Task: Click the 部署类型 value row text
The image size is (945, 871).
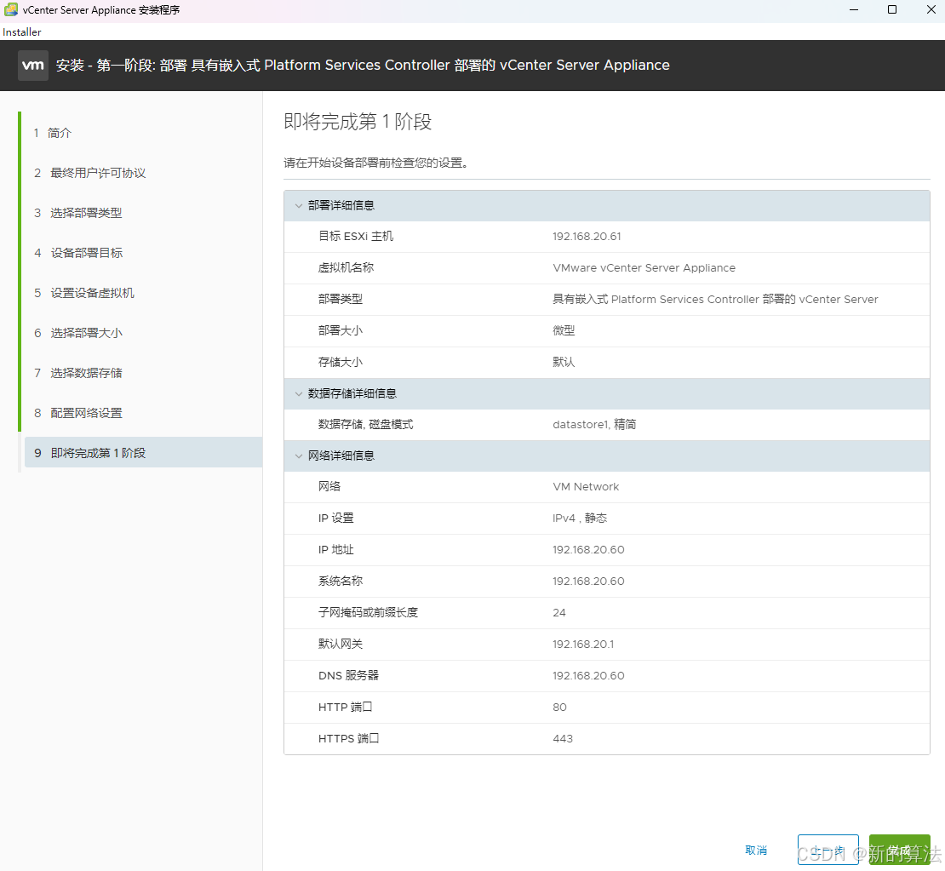Action: click(715, 299)
